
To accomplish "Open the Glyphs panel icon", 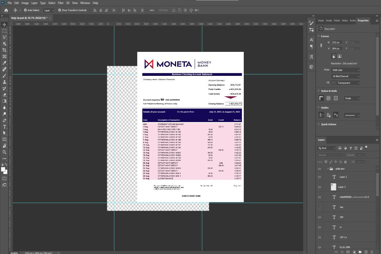I will point(312,57).
